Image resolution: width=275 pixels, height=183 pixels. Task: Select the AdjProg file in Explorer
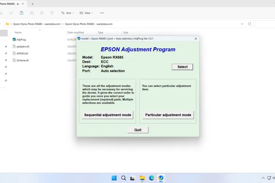tap(21, 40)
